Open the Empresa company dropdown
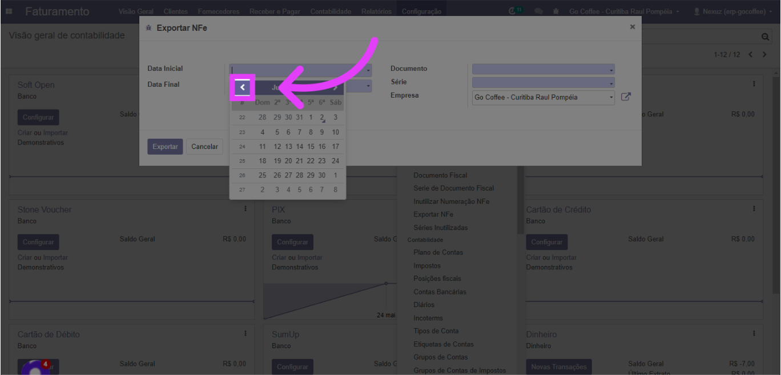This screenshot has height=375, width=781. [x=543, y=97]
